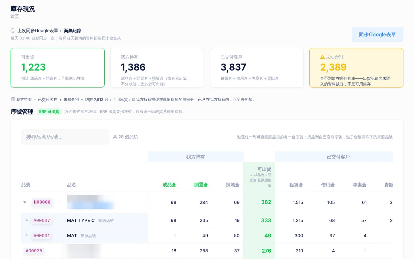Viewport: 414px width, 259px height.
Task: Open the 可出貨 1,223 summary card
Action: 57,68
